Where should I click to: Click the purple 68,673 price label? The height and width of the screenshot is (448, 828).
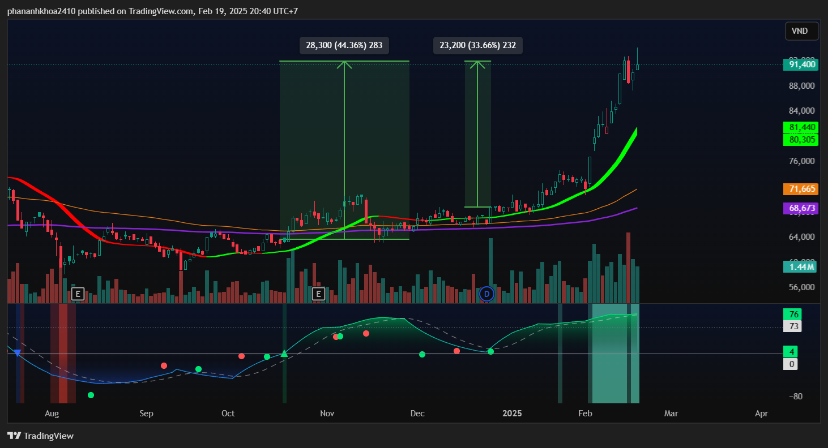point(801,208)
